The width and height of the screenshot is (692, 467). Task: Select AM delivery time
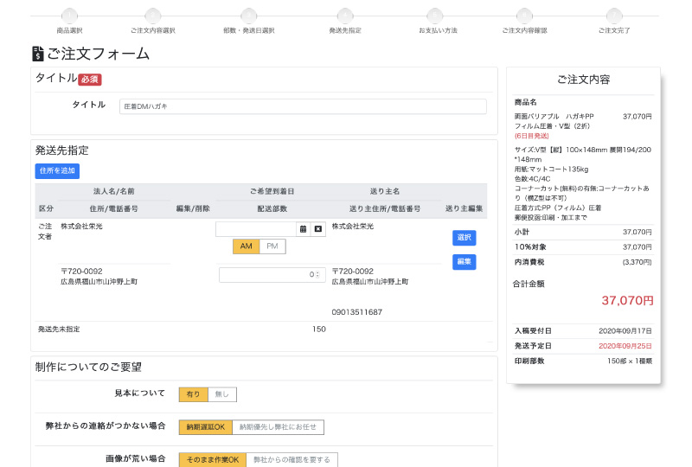[246, 246]
